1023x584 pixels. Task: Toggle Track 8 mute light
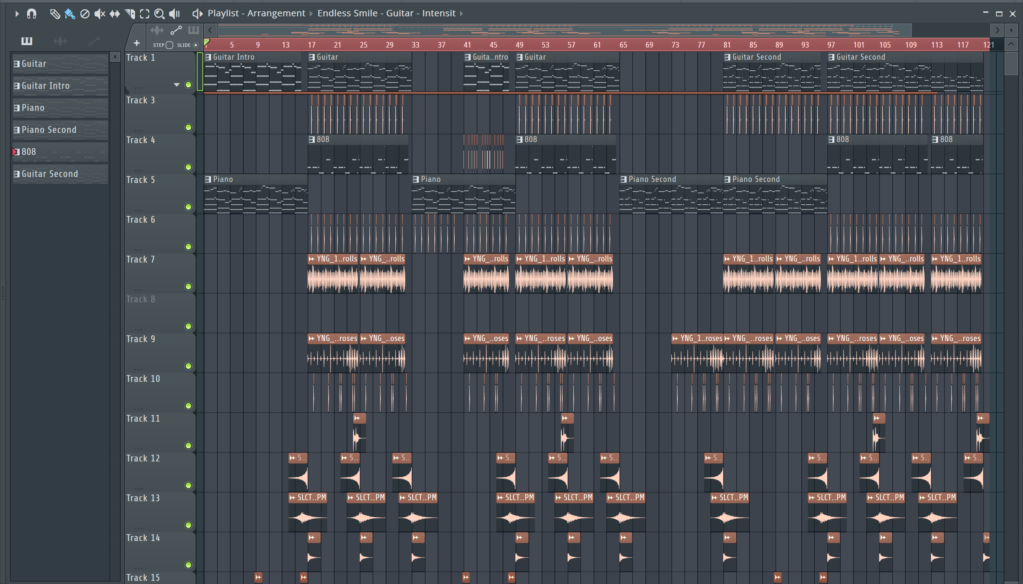coord(188,326)
